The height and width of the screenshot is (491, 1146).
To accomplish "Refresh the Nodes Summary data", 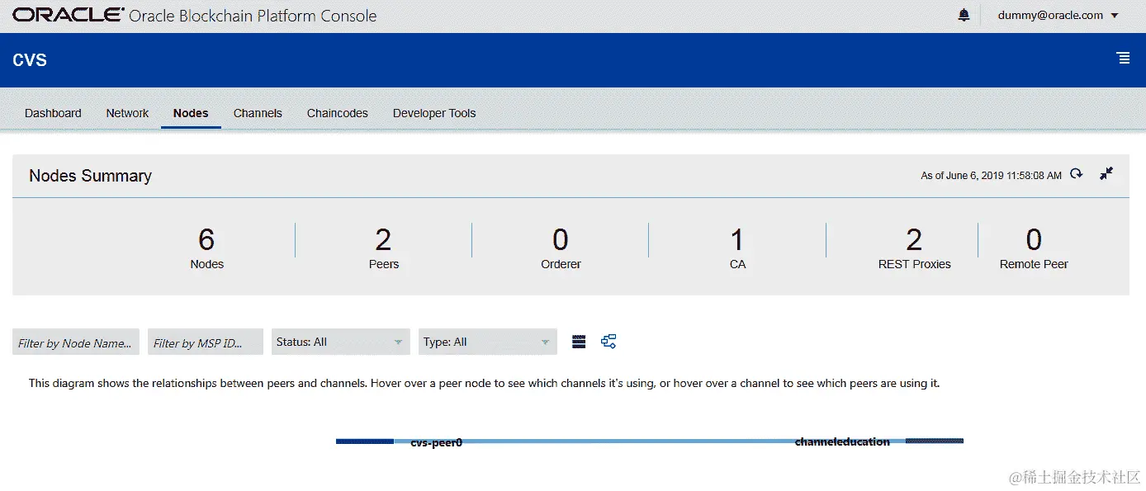I will point(1076,174).
